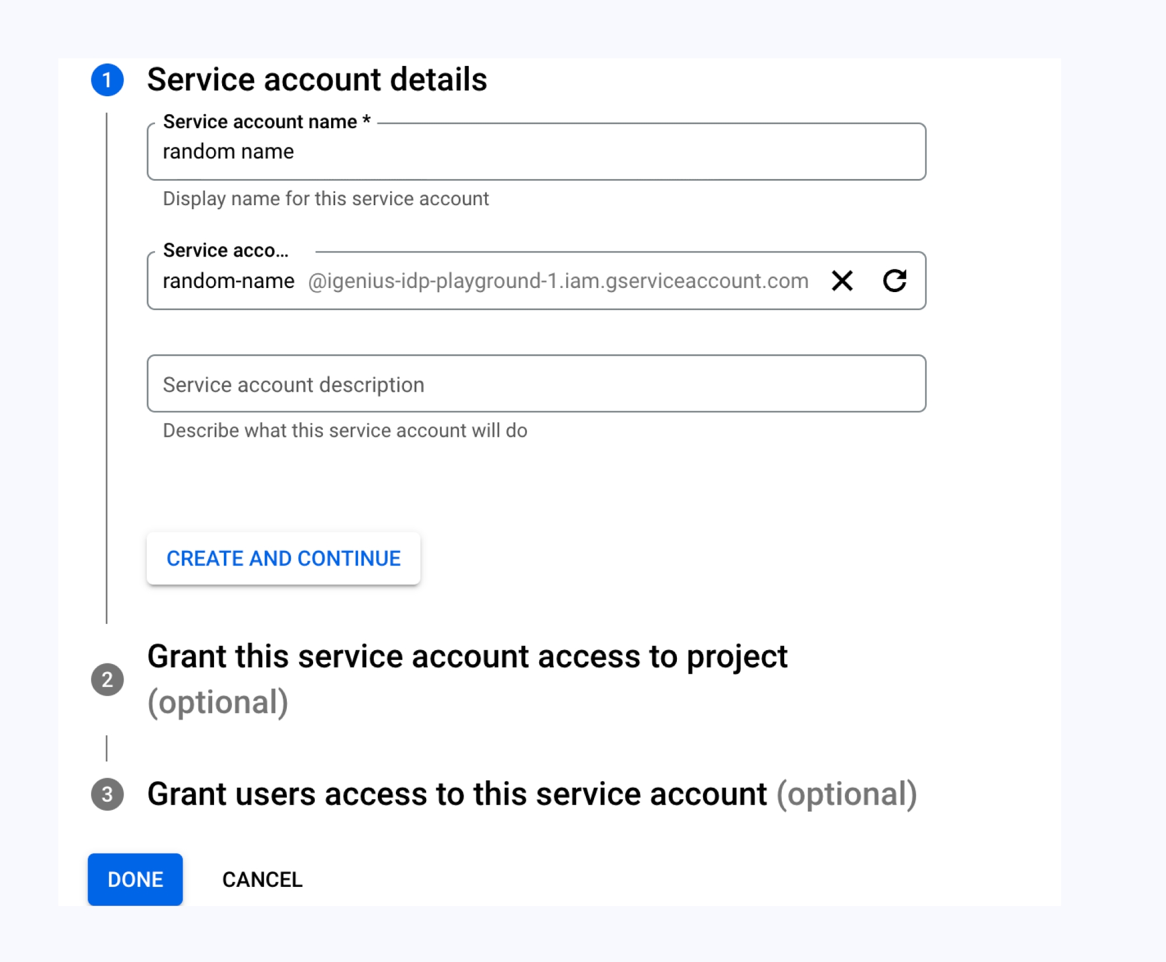Clear the service account ID with X icon

point(842,280)
